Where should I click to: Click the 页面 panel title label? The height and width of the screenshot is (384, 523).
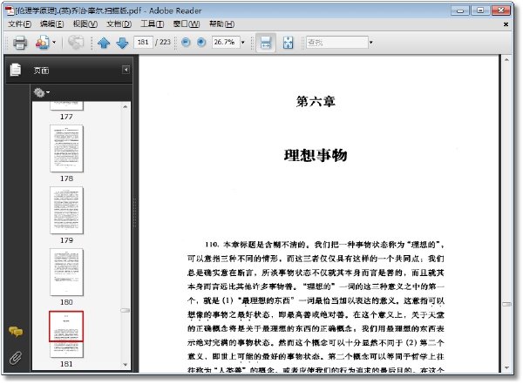pos(41,70)
